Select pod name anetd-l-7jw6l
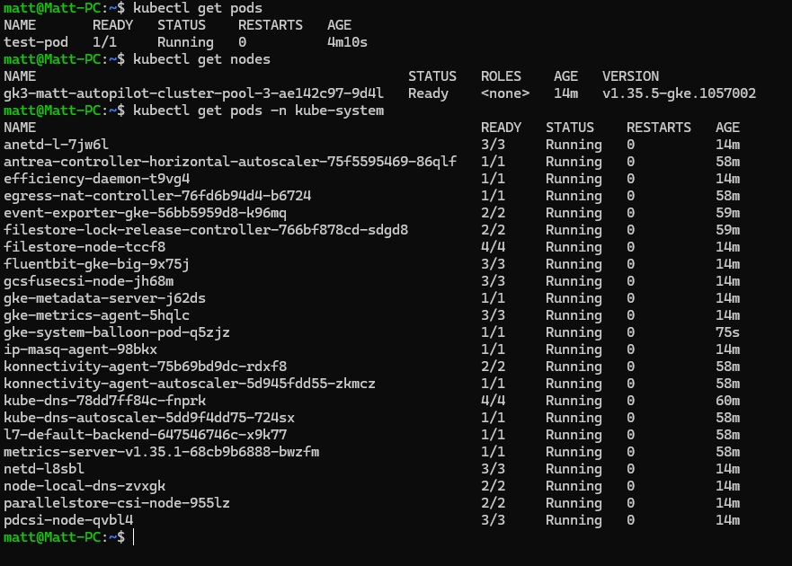The width and height of the screenshot is (792, 566). pyautogui.click(x=56, y=145)
